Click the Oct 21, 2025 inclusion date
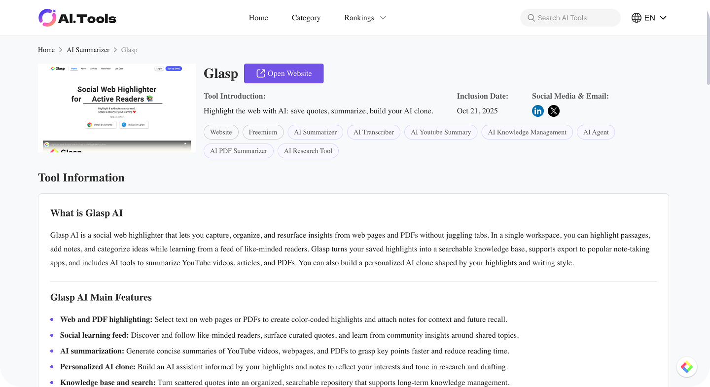710x387 pixels. click(477, 111)
